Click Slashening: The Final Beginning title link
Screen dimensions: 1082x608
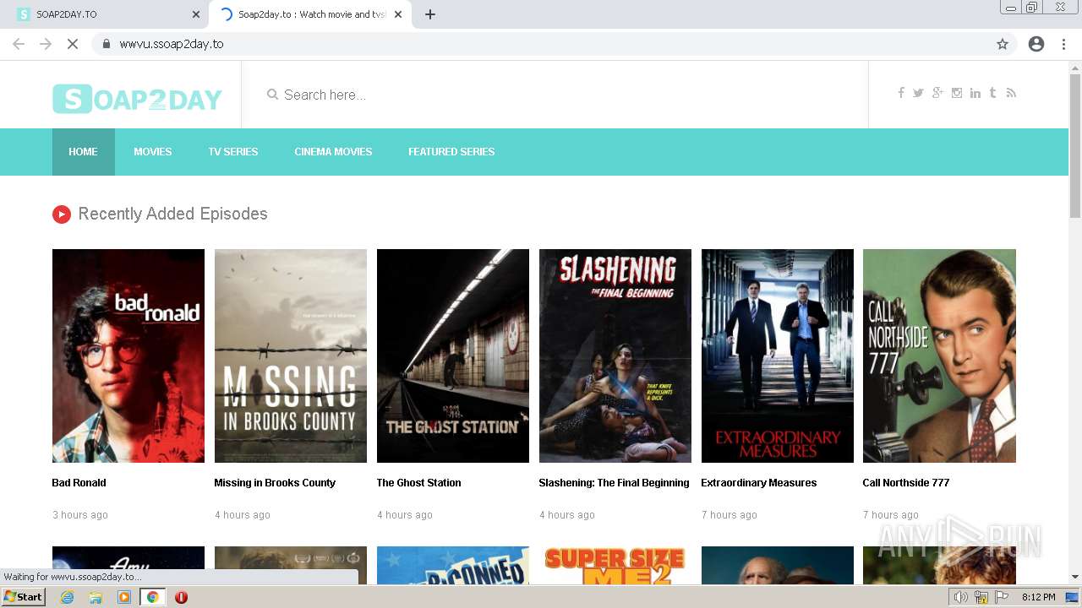click(614, 483)
